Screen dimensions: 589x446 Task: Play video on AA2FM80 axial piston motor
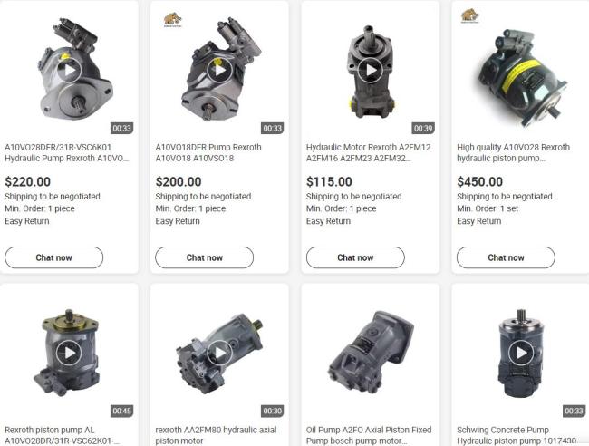pos(220,353)
